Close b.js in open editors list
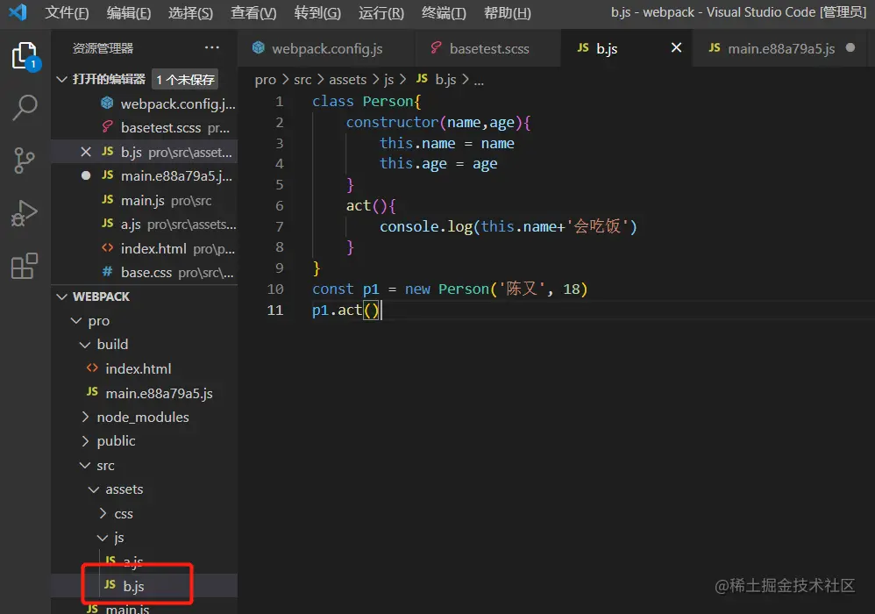This screenshot has height=614, width=875. click(x=86, y=151)
